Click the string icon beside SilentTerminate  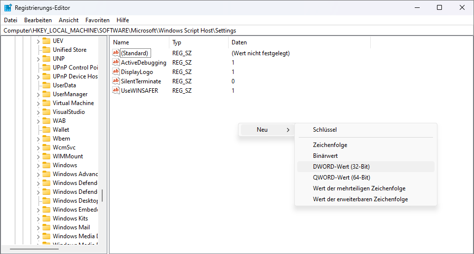click(x=116, y=81)
